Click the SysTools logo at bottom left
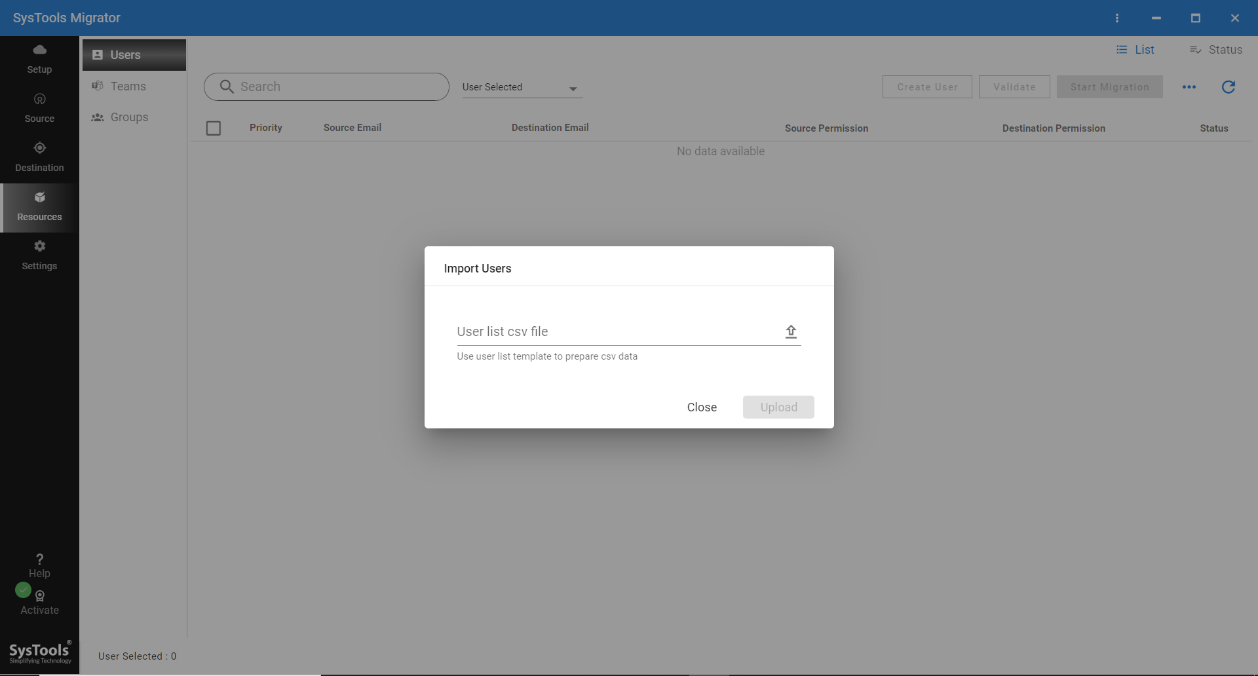This screenshot has width=1258, height=676. pyautogui.click(x=40, y=652)
